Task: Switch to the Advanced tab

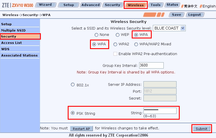Action: [91, 5]
